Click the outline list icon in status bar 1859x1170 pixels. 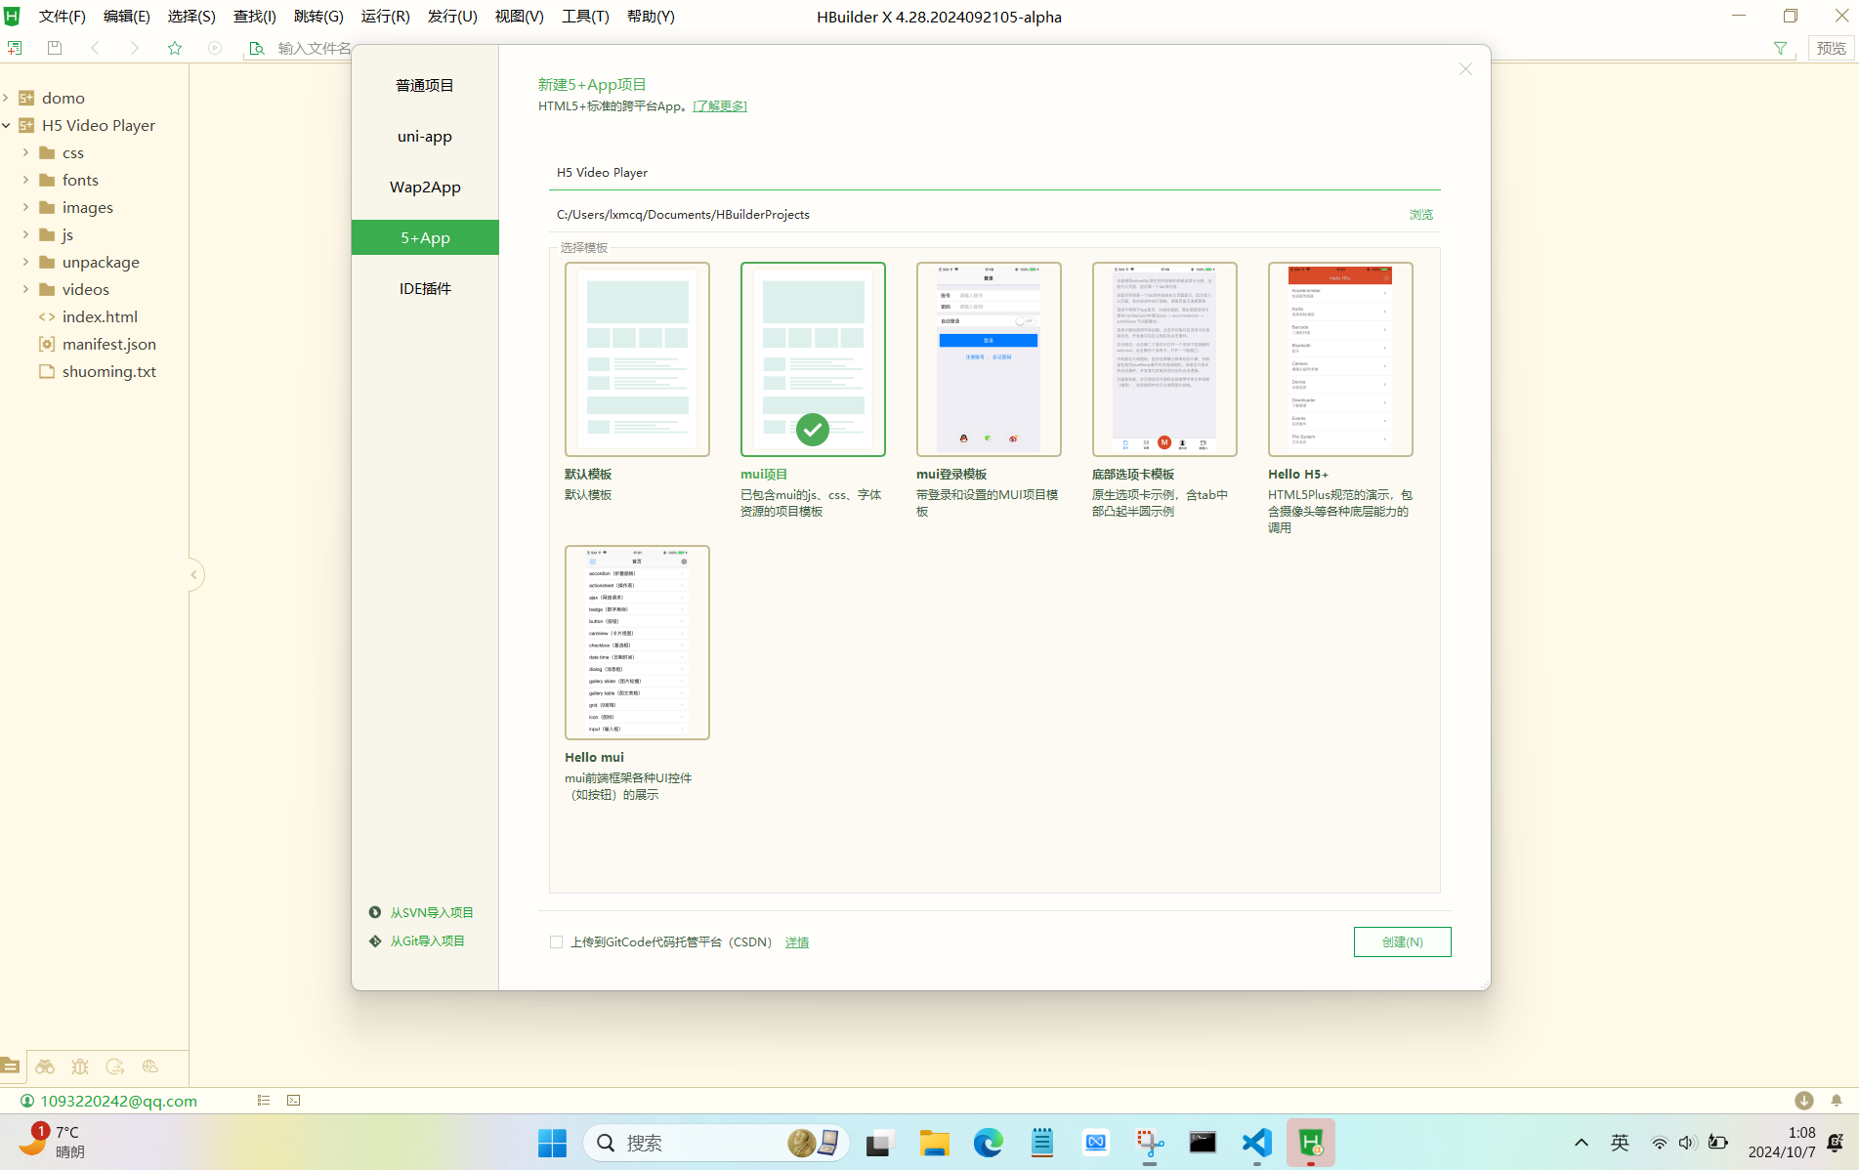[264, 1101]
